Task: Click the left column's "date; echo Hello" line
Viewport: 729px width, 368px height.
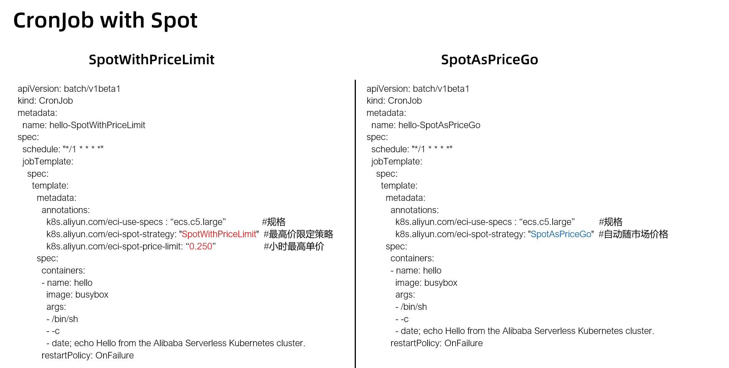Action: (176, 343)
